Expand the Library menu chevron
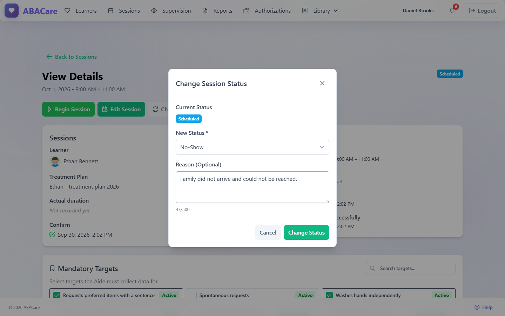This screenshot has width=505, height=316. pyautogui.click(x=336, y=11)
